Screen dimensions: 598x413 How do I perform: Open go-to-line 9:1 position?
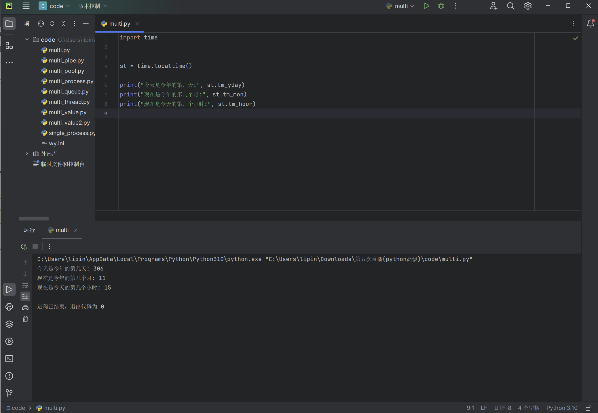coord(470,408)
